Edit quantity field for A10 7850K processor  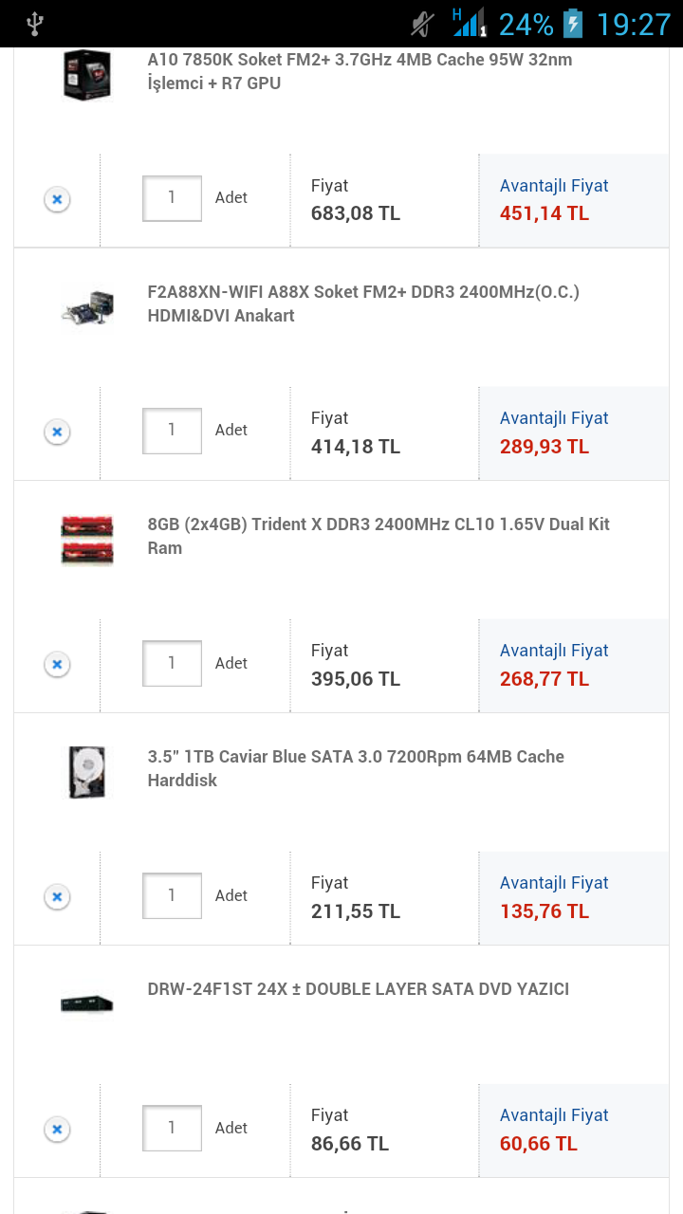(172, 198)
